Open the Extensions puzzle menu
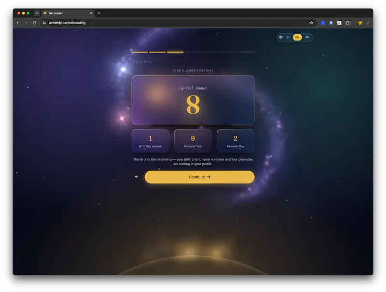Image resolution: width=386 pixels, height=292 pixels. point(347,23)
